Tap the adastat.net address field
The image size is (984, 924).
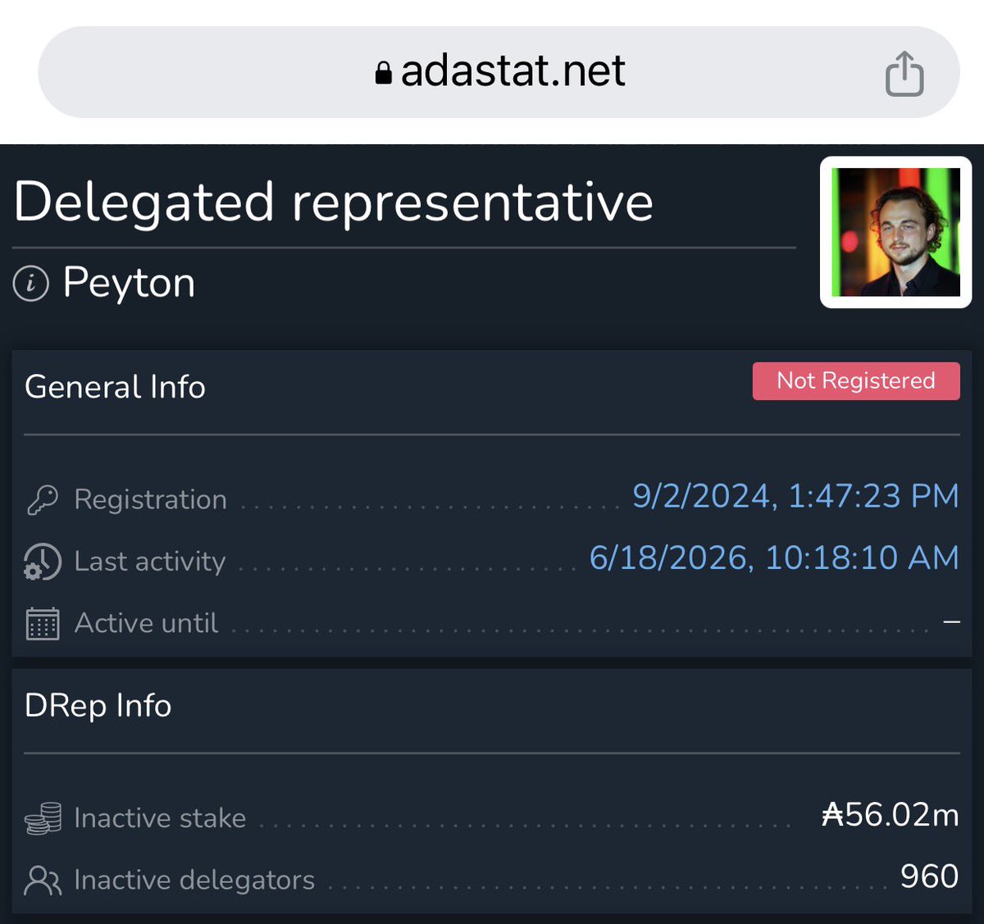(x=499, y=72)
